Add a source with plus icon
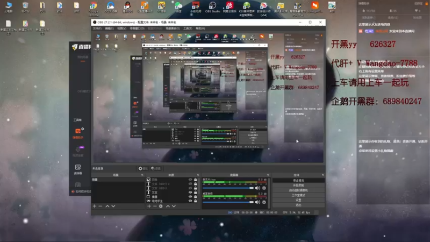Viewport: 430px width, 242px height. point(149,206)
